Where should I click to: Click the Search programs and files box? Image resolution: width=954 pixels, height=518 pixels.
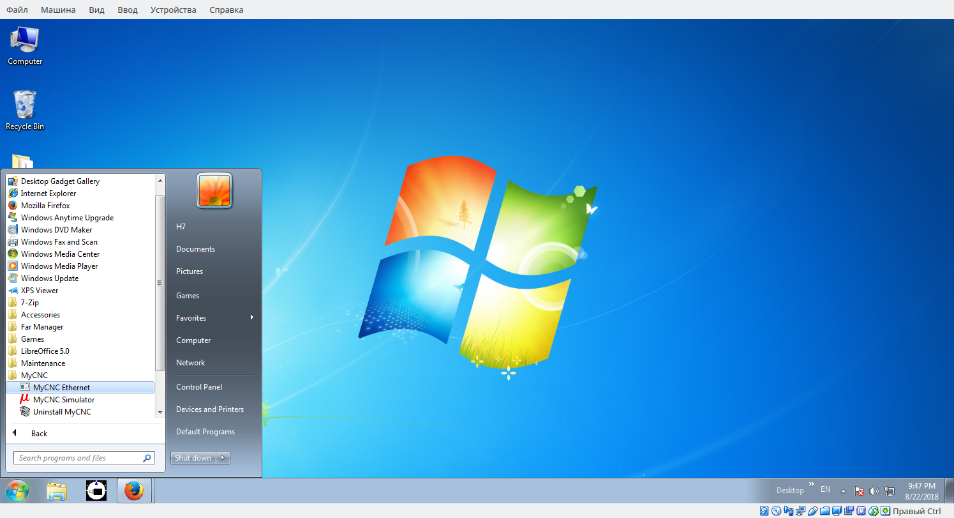tap(78, 458)
